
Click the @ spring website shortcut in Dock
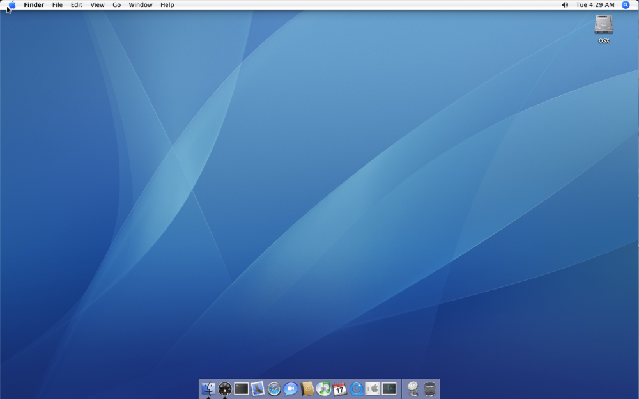(x=413, y=389)
